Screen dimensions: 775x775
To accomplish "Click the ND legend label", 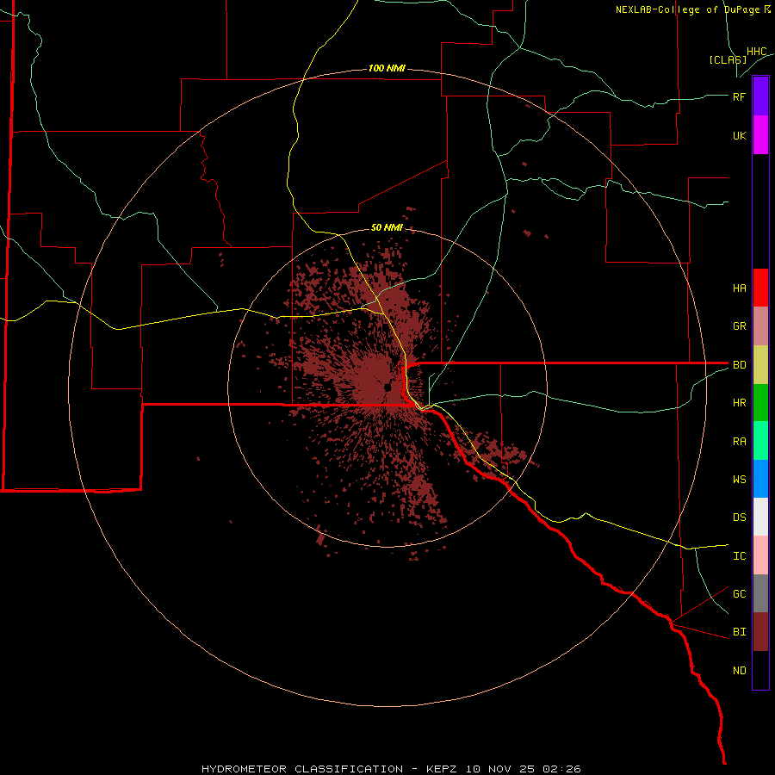I will (x=739, y=671).
